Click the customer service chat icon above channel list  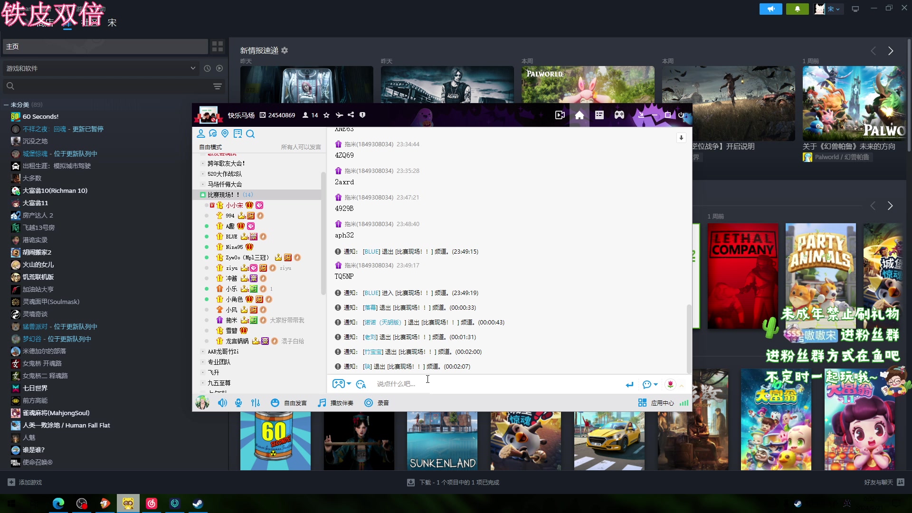click(213, 134)
